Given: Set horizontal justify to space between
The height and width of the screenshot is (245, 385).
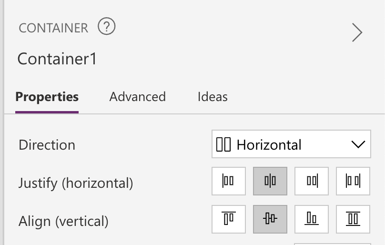Looking at the screenshot, I should click(353, 181).
